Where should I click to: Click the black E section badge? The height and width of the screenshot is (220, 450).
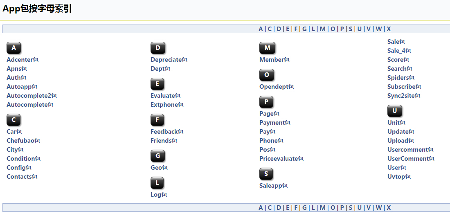tap(157, 84)
